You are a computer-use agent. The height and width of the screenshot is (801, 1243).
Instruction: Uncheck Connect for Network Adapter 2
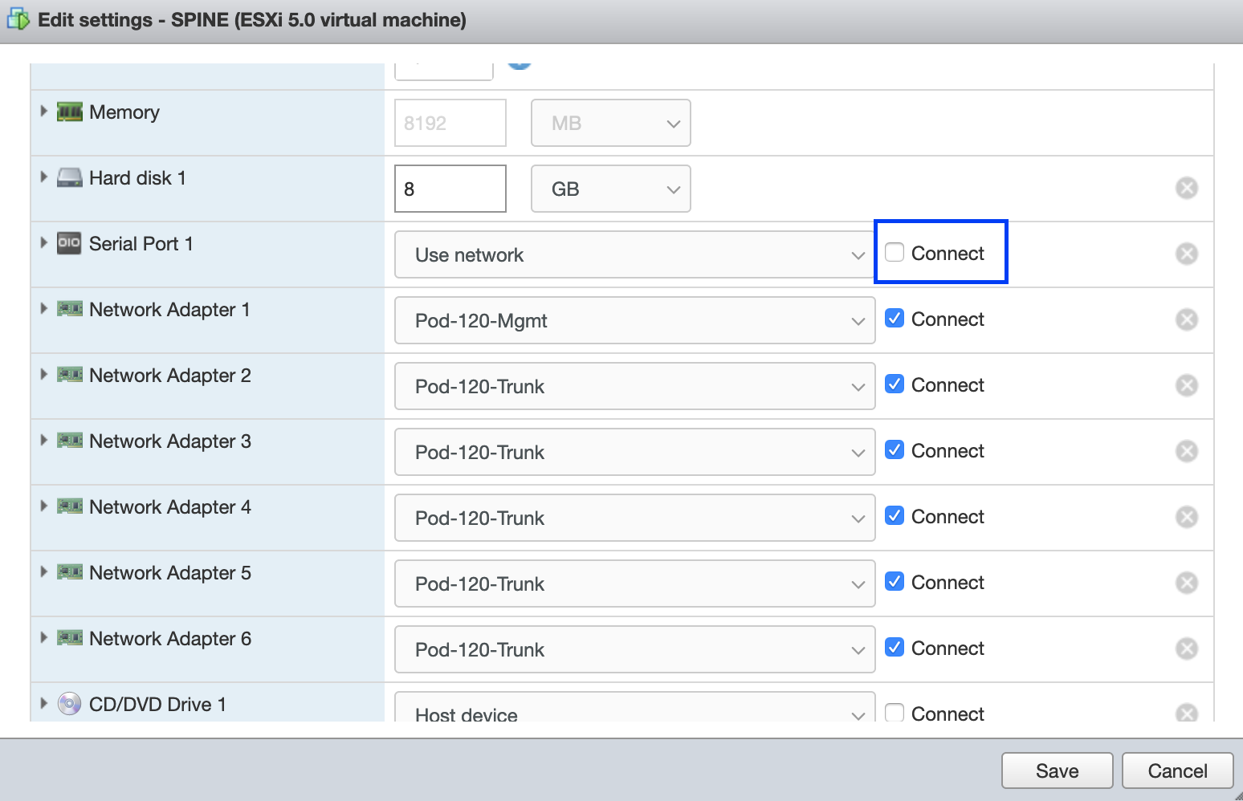click(x=895, y=384)
